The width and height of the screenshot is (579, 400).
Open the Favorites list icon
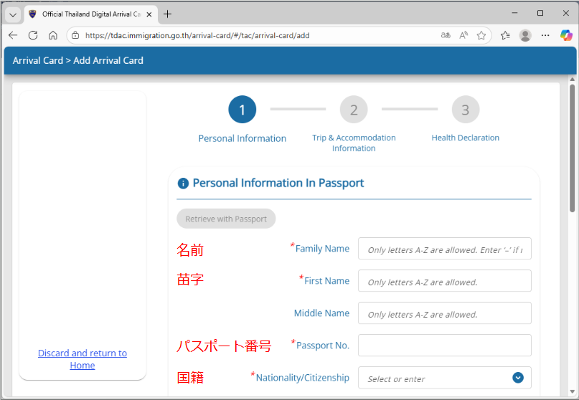tap(505, 35)
